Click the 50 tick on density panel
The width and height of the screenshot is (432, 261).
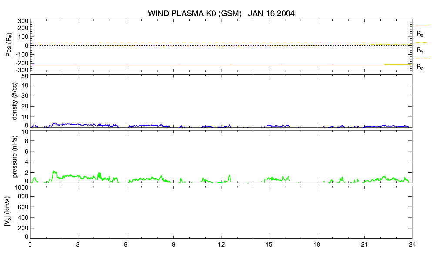(25, 77)
